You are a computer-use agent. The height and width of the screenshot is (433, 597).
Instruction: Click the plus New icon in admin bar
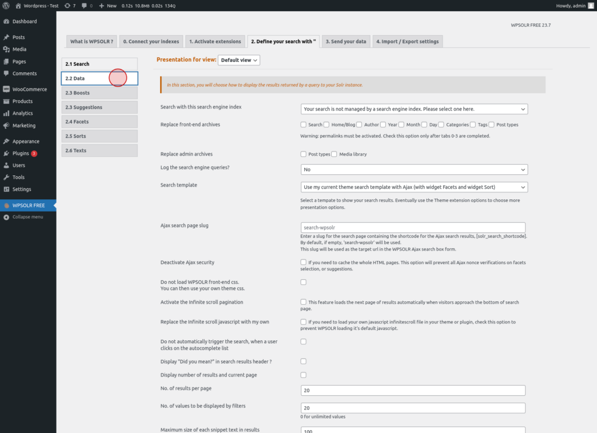(x=101, y=6)
